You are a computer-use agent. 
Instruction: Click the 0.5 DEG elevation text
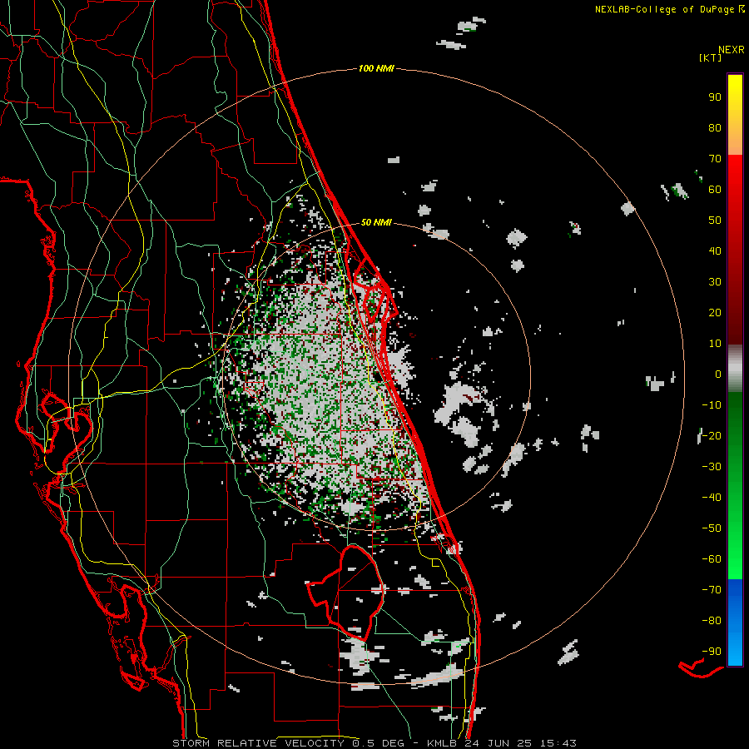point(378,743)
